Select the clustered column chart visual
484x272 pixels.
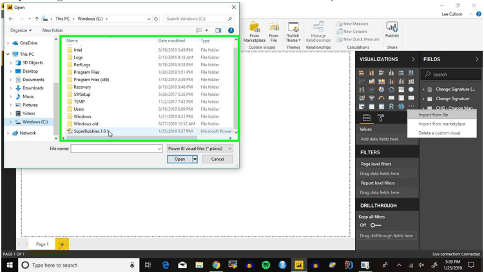click(x=391, y=73)
